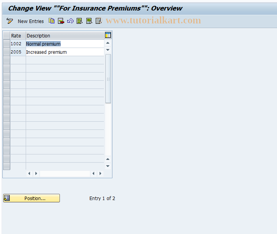Screen dimensions: 277x234
Task: Open the table column configuration icon
Action: point(108,35)
